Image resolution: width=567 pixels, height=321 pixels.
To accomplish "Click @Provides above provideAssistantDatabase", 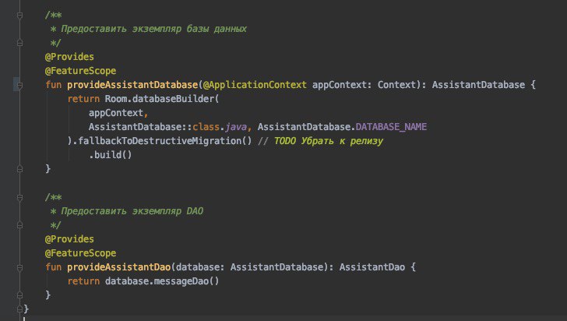I will click(x=69, y=57).
